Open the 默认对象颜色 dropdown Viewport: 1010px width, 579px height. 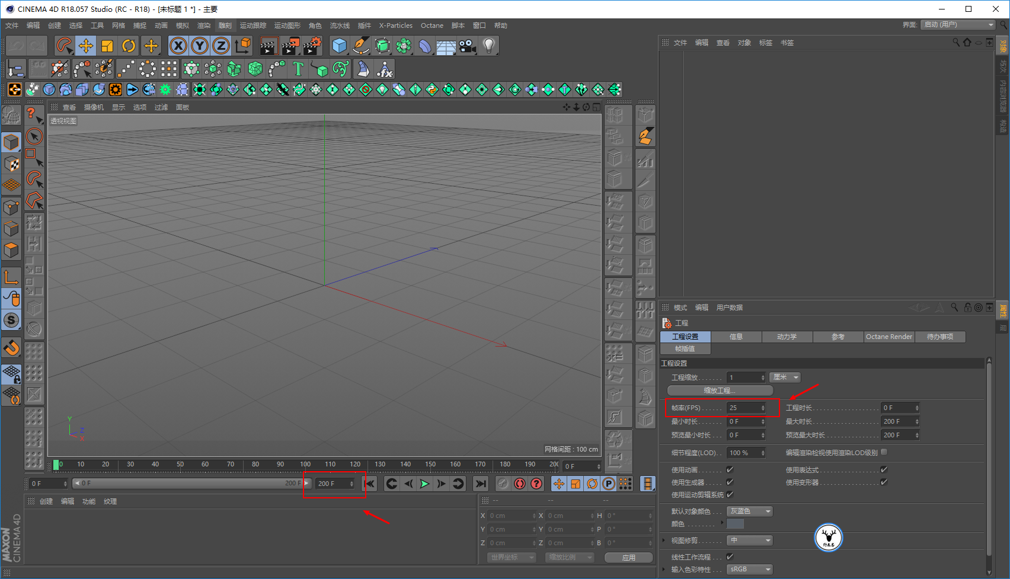tap(750, 511)
